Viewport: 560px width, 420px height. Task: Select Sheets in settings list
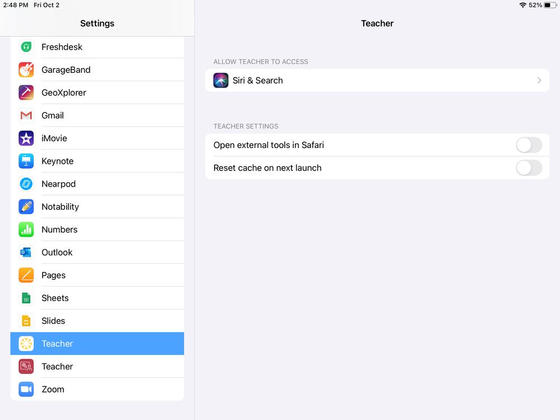click(97, 298)
